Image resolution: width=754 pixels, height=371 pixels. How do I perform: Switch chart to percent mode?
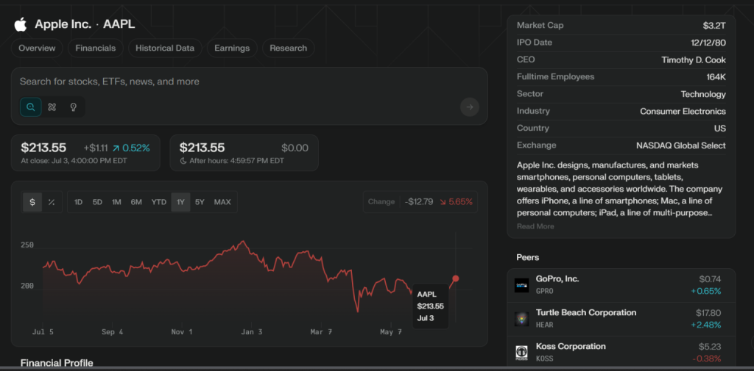pyautogui.click(x=52, y=202)
